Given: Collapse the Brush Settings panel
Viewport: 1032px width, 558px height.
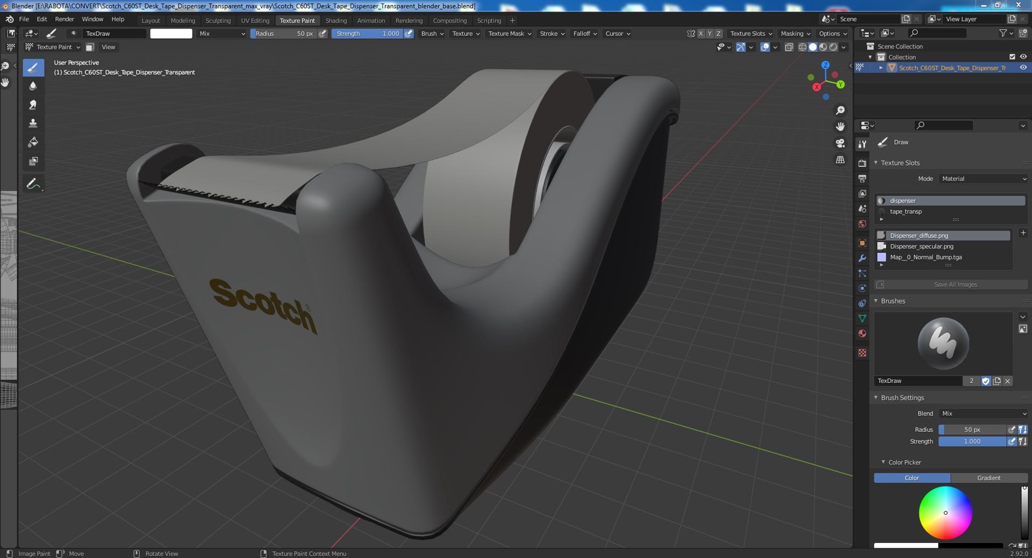Looking at the screenshot, I should click(902, 398).
